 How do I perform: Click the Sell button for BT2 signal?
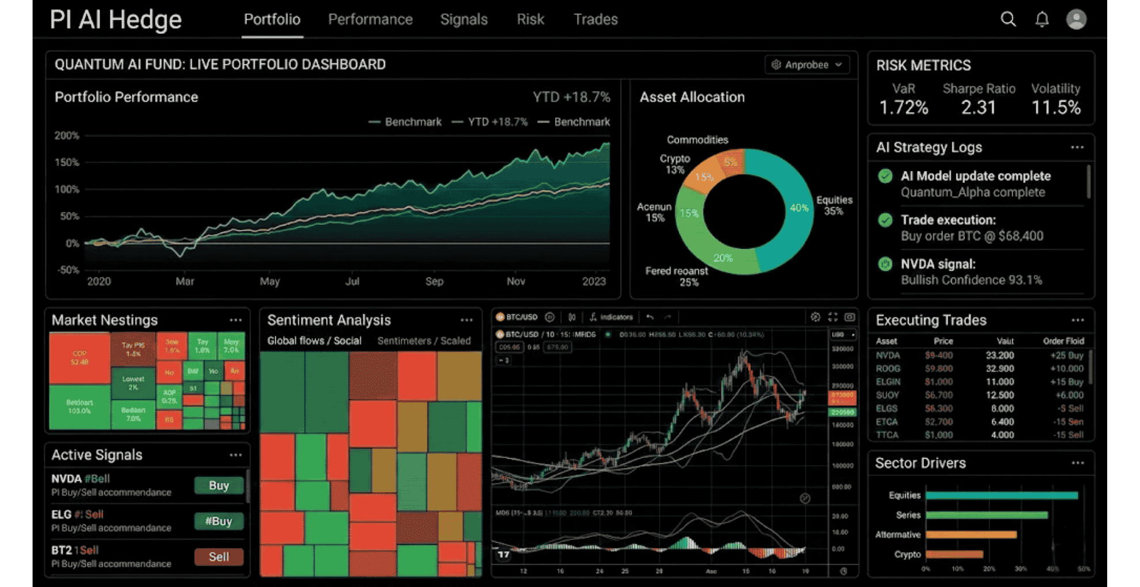(218, 556)
